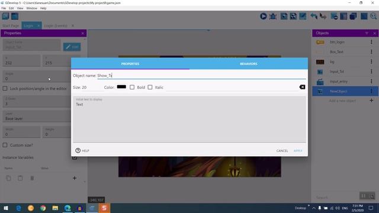379x213 pixels.
Task: Open the object groups editor icon
Action: (x=293, y=16)
